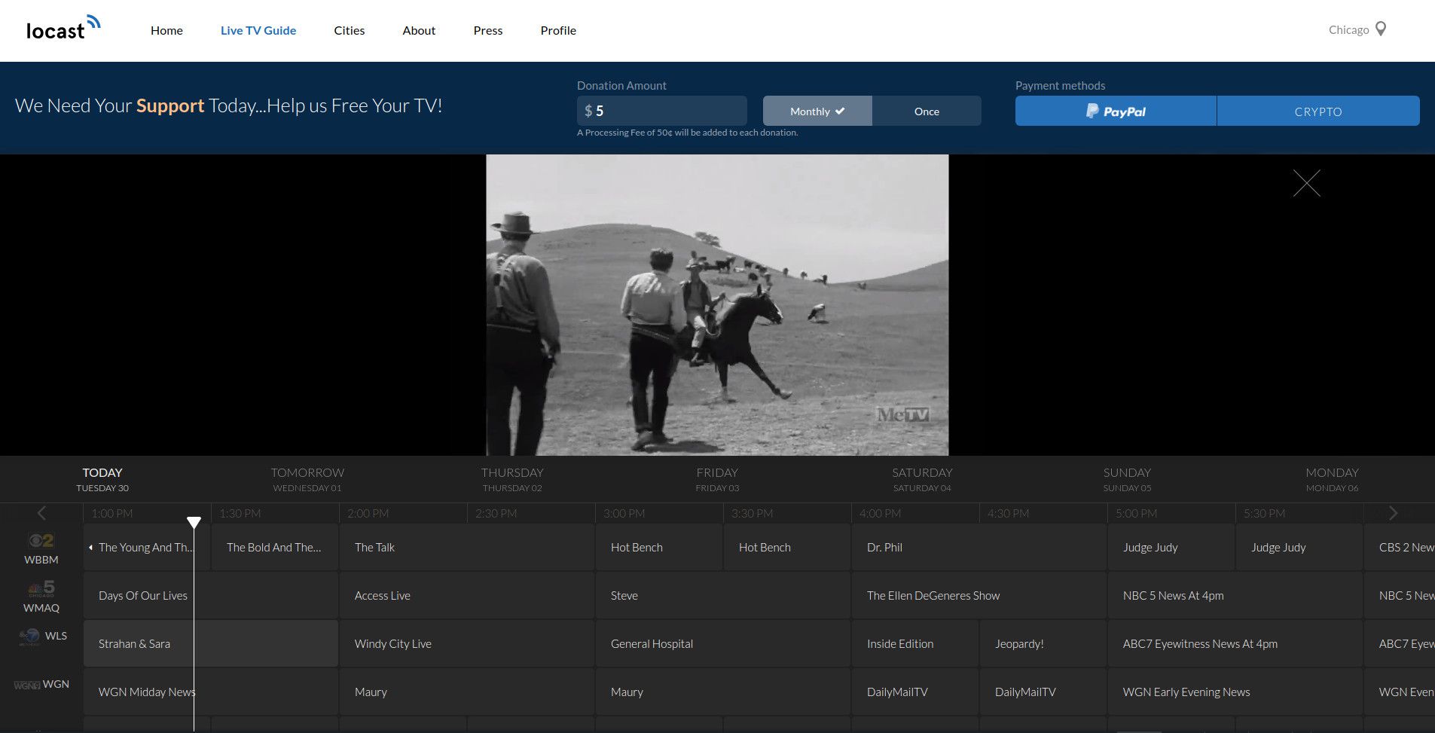Image resolution: width=1435 pixels, height=733 pixels.
Task: Click the current time marker triangle
Action: click(194, 522)
